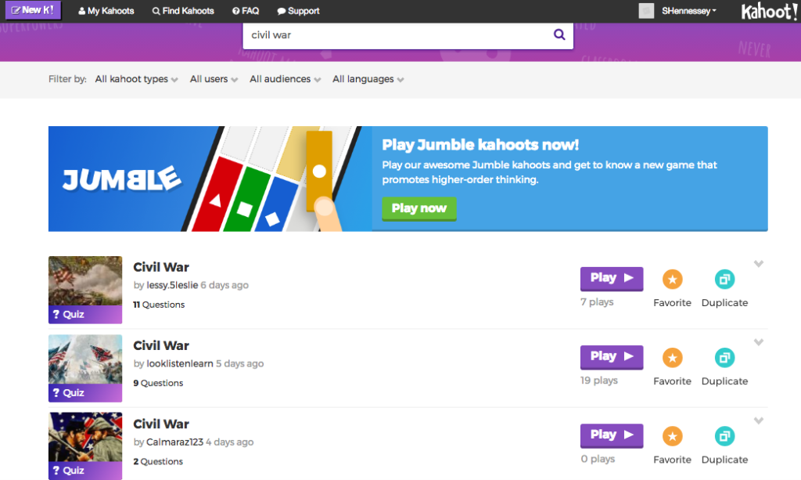The image size is (801, 480).
Task: Open the Calmaraz123 user profile link
Action: pos(174,442)
